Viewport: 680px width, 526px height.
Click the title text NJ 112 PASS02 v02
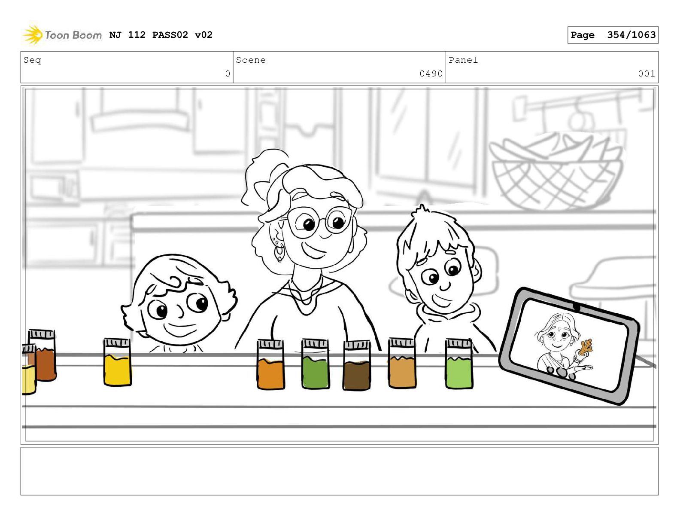click(161, 35)
